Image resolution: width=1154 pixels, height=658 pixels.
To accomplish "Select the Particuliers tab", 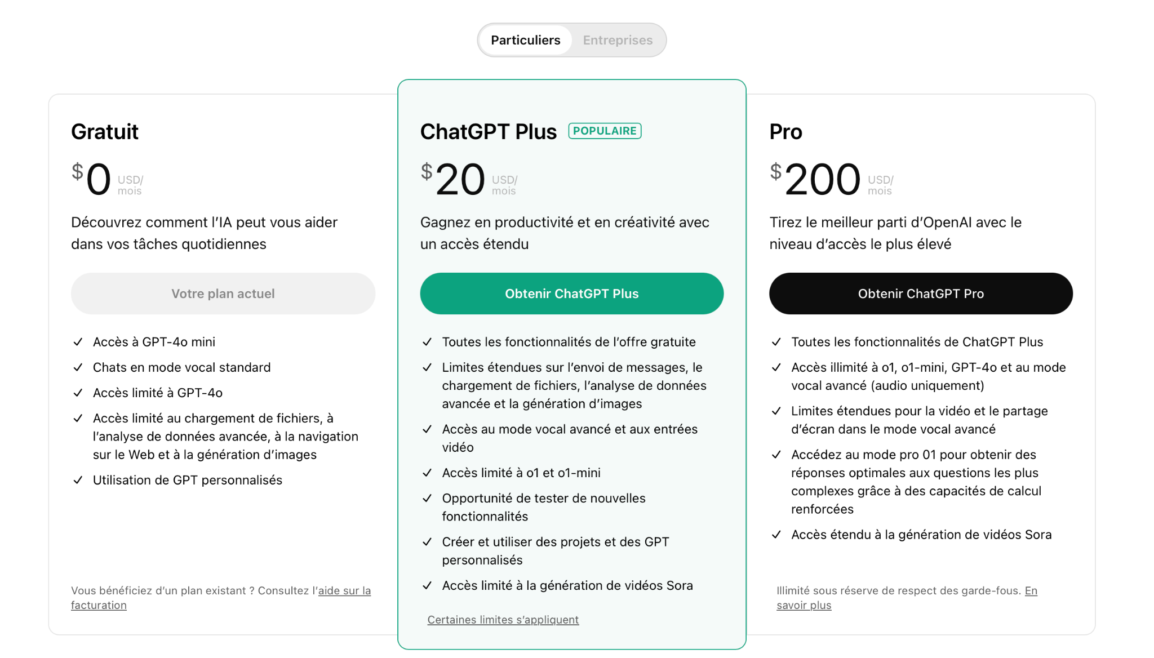I will (x=525, y=40).
